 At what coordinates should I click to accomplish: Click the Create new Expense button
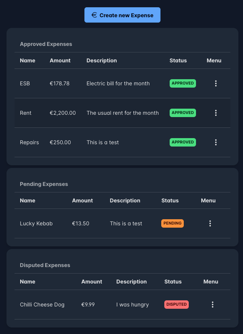[122, 15]
